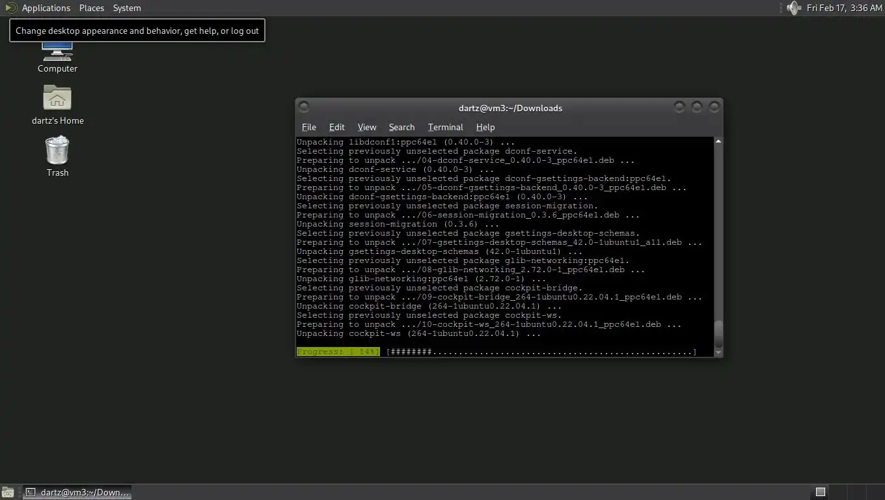Open the clock showing Fri Feb 17
This screenshot has width=885, height=500.
coord(844,8)
